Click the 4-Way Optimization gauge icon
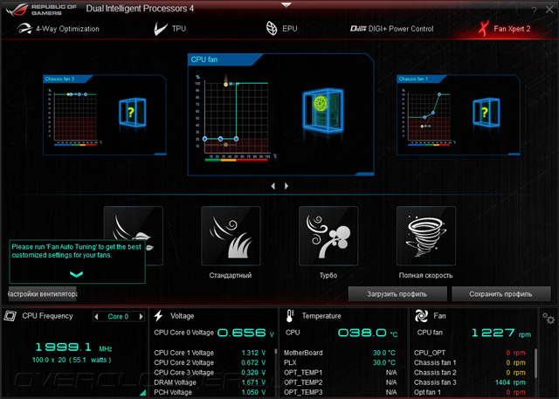Image resolution: width=559 pixels, height=399 pixels. pyautogui.click(x=24, y=29)
